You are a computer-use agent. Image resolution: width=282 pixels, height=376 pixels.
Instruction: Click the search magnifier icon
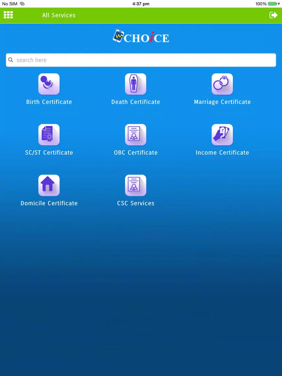point(11,60)
